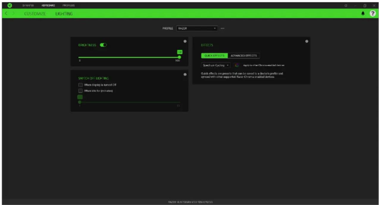Click the brightness slider handle at 100
379x205 pixels.
tap(179, 57)
